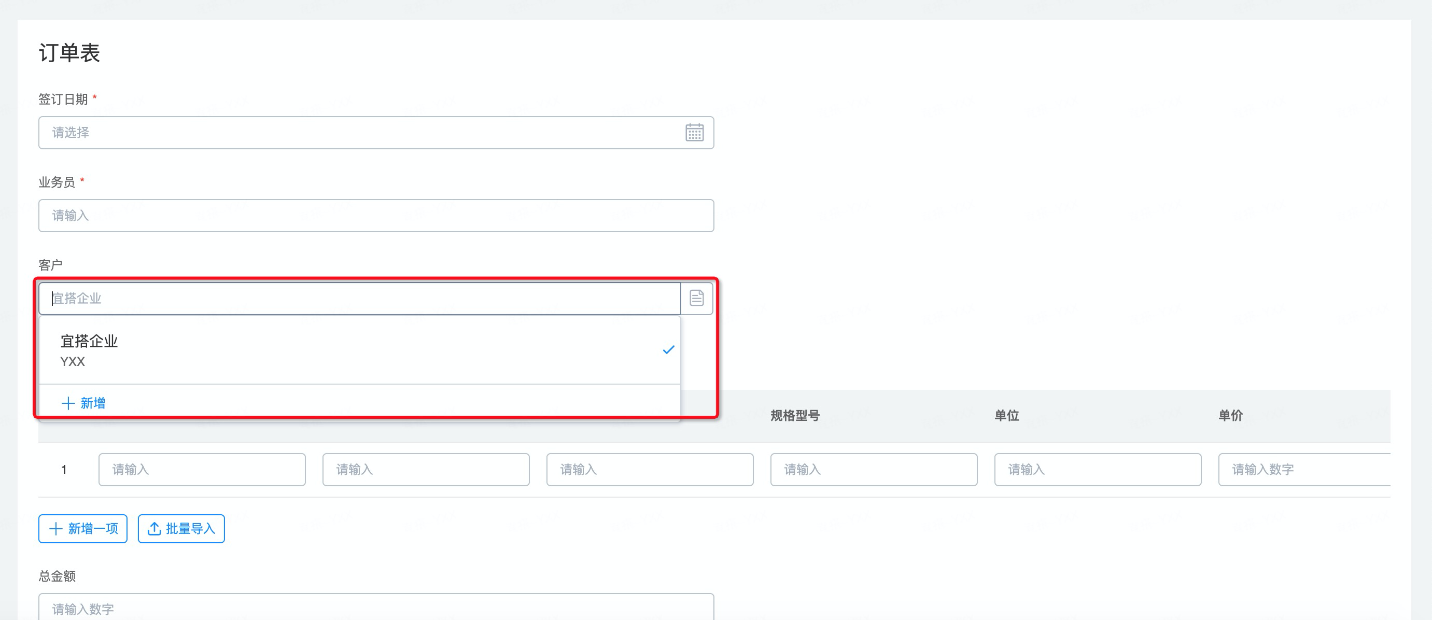Screen dimensions: 1432x620
Task: Click the 规格型号 column header
Action: pos(794,415)
